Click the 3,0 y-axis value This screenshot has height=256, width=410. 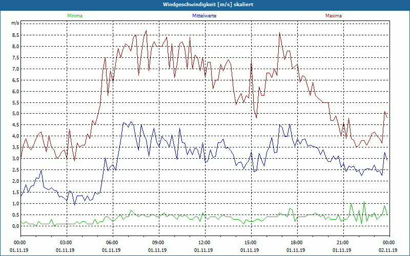(15, 158)
